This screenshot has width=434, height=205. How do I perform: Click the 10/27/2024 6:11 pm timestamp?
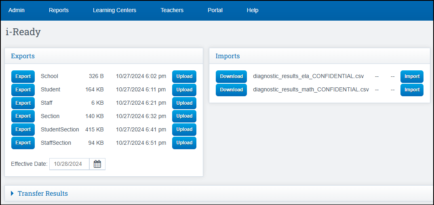141,89
